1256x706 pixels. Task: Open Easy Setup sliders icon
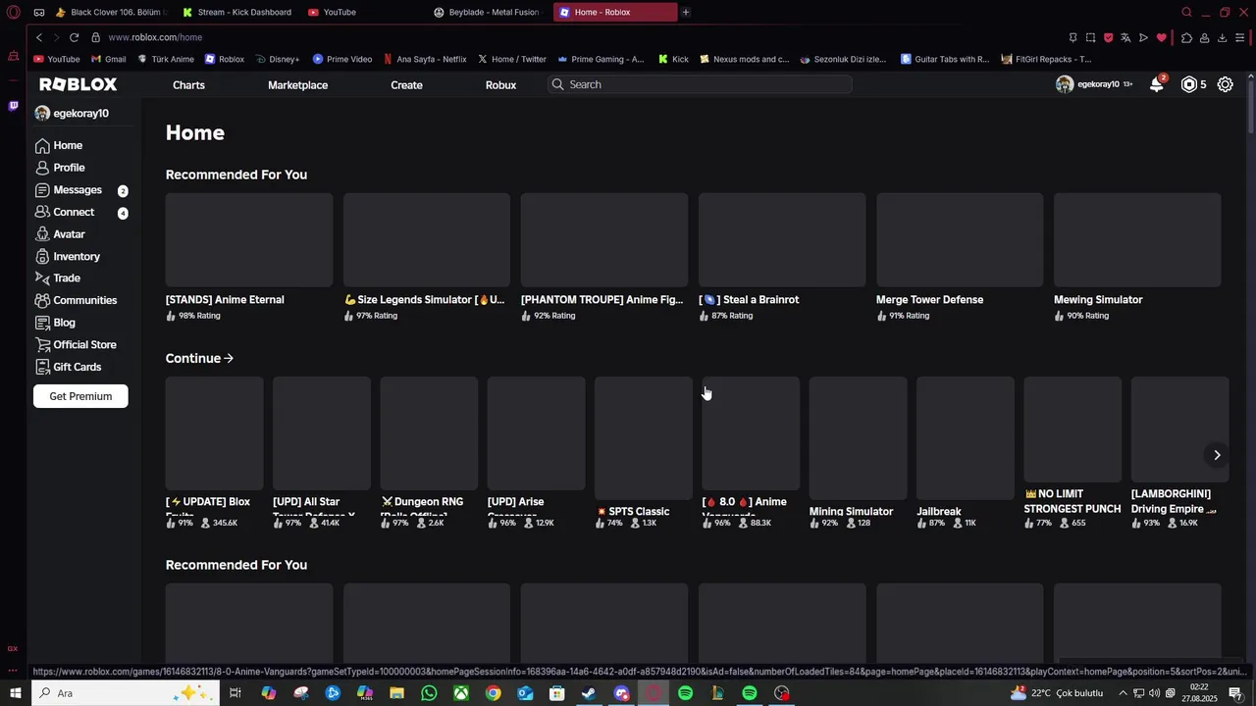[x=1240, y=37]
